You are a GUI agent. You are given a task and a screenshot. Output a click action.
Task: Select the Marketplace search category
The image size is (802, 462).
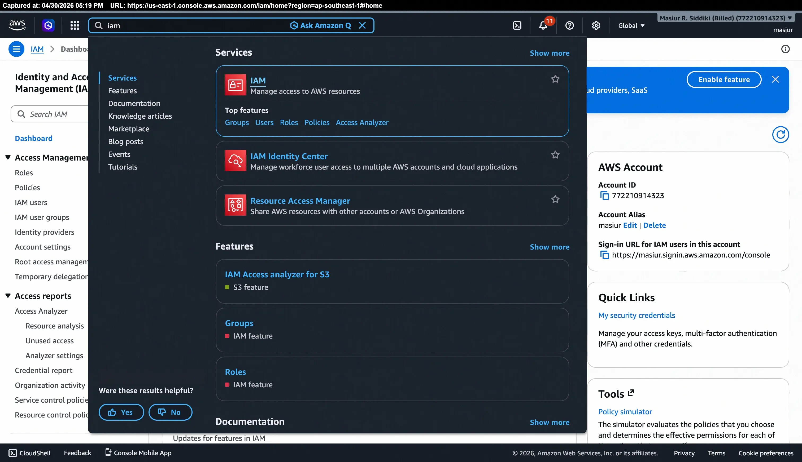(x=129, y=129)
